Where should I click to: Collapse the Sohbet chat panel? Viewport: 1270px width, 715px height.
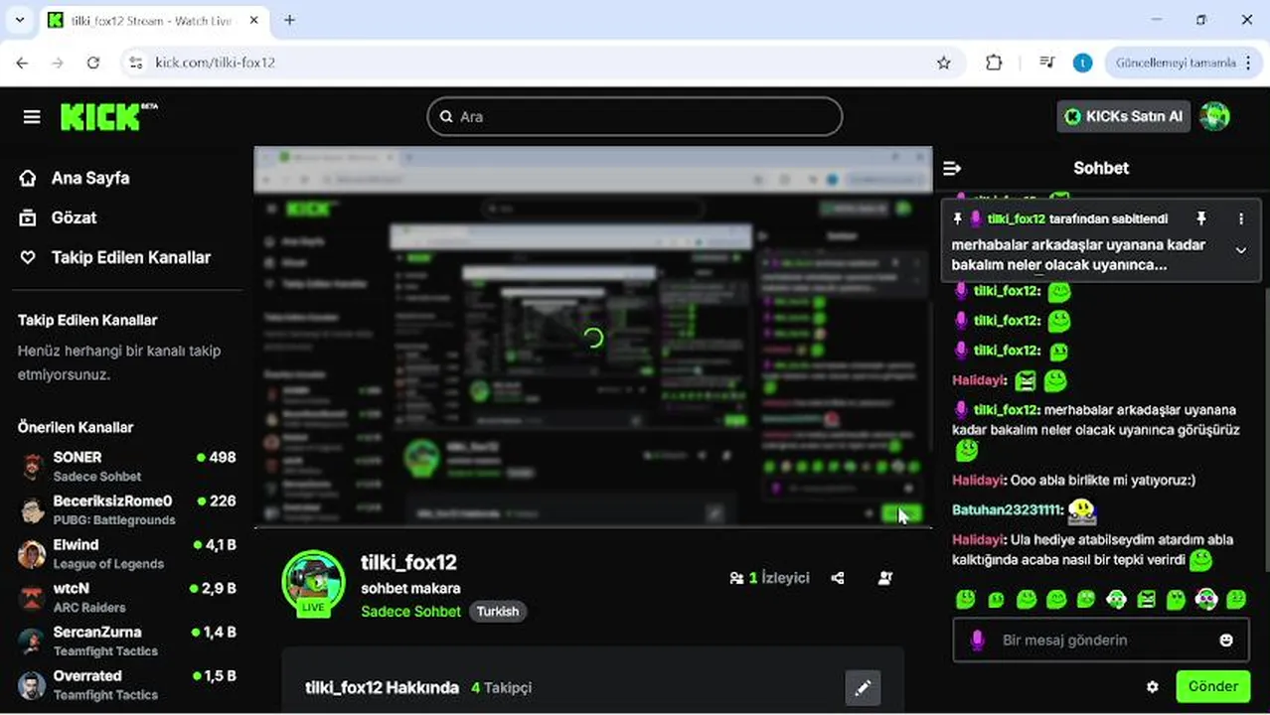pos(952,168)
